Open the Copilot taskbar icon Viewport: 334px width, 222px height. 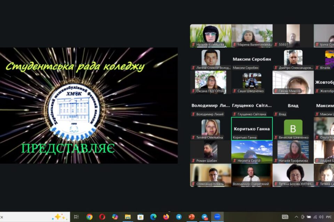(115, 217)
